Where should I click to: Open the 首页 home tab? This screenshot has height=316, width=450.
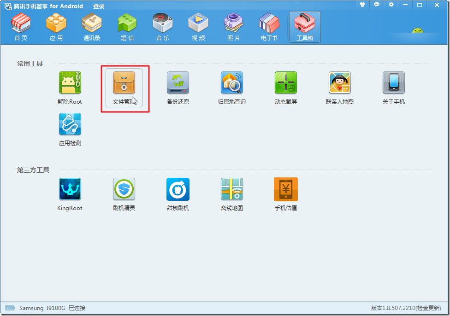21,27
